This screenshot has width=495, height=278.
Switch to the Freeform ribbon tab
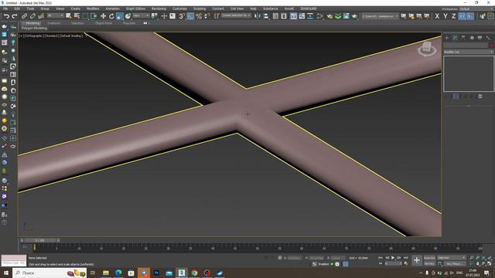54,23
